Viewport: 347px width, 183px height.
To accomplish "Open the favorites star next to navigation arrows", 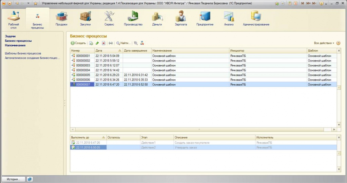I will (35, 3).
